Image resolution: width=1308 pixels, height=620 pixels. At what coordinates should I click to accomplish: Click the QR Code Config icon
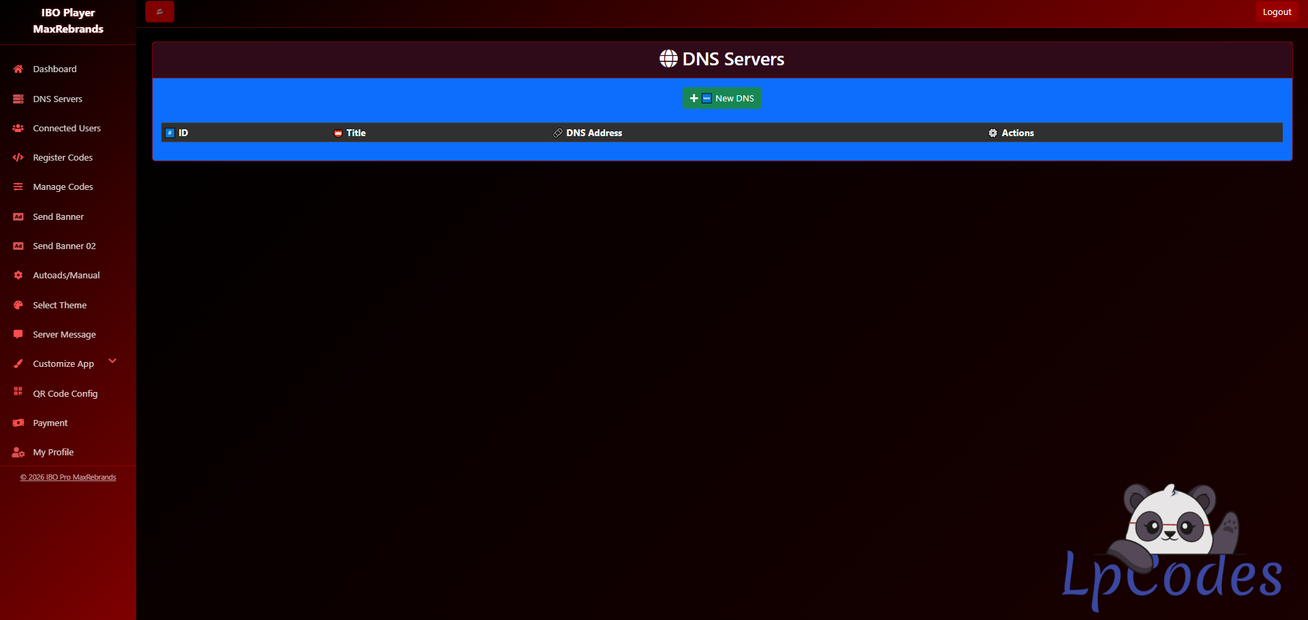tap(18, 391)
